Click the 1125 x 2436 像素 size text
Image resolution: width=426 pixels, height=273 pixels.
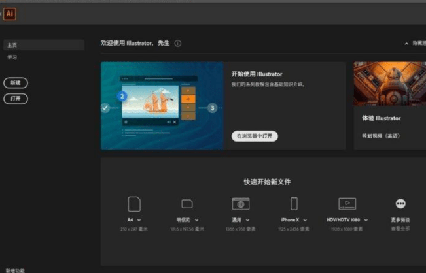click(x=294, y=229)
